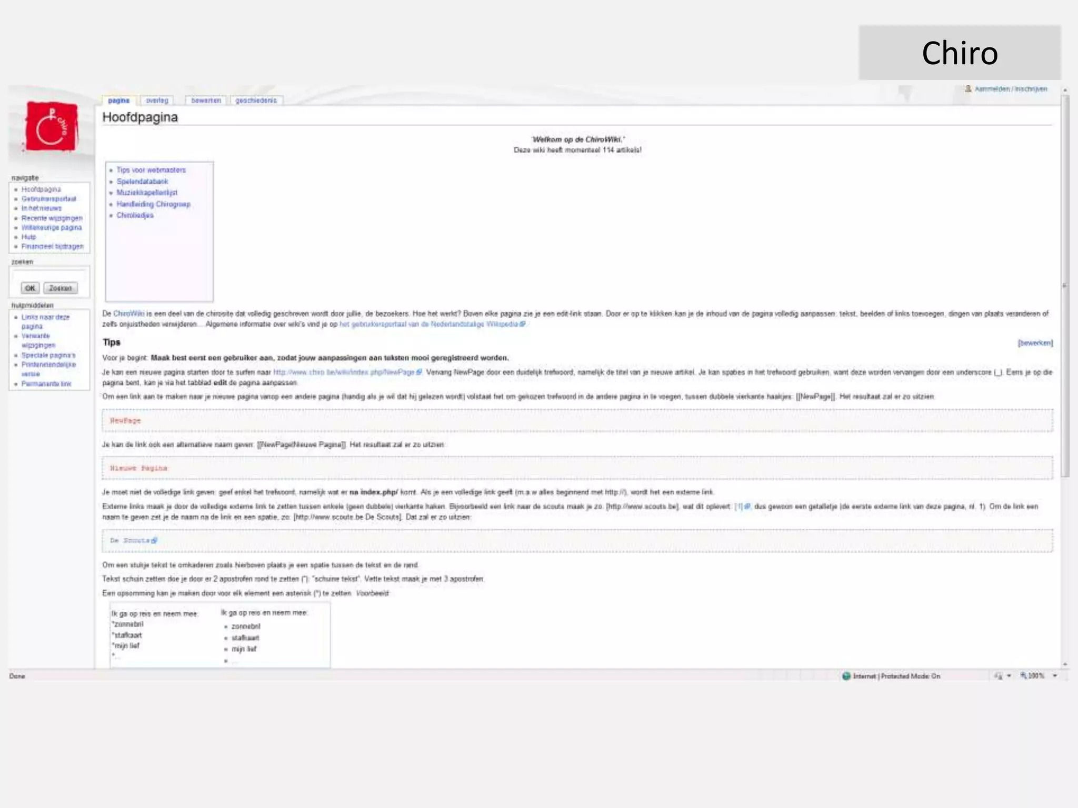
Task: Click the zoom magnifier icon in status bar
Action: pos(1023,675)
